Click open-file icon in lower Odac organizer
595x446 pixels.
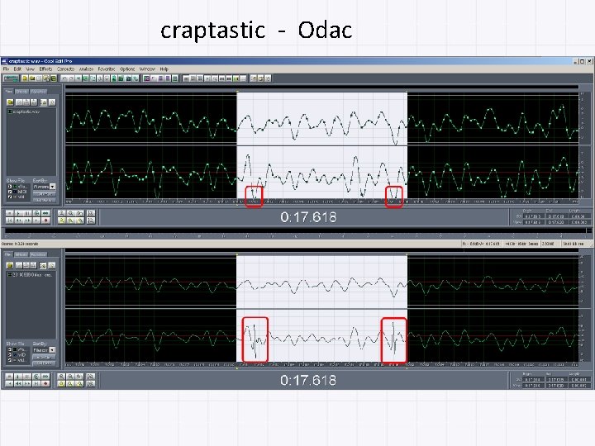coord(10,265)
